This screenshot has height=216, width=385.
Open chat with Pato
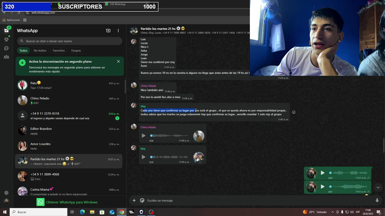(69, 85)
